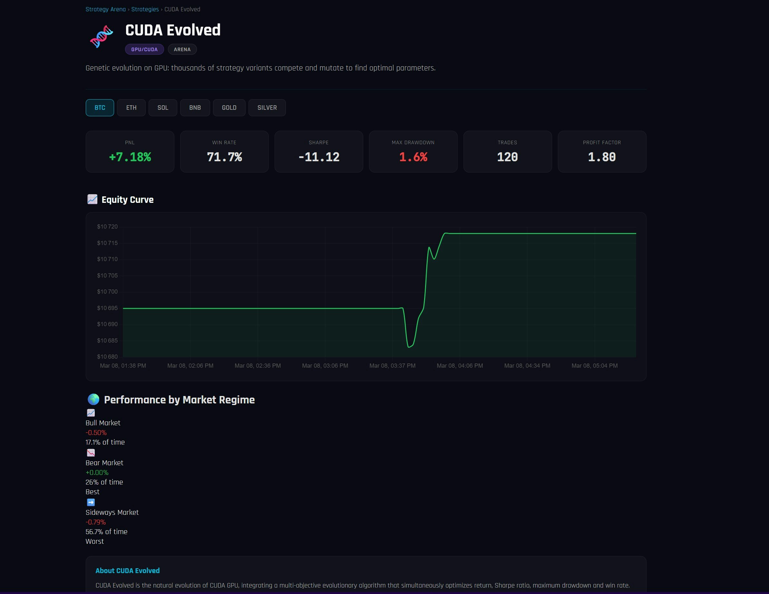Click the Max Drawdown 1.6% card
This screenshot has height=594, width=769.
pyautogui.click(x=413, y=152)
